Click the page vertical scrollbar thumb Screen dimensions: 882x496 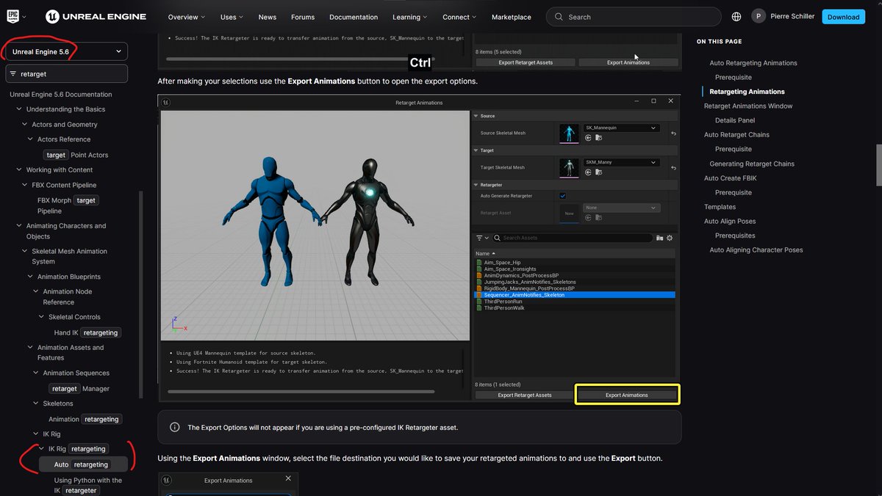pyautogui.click(x=878, y=167)
